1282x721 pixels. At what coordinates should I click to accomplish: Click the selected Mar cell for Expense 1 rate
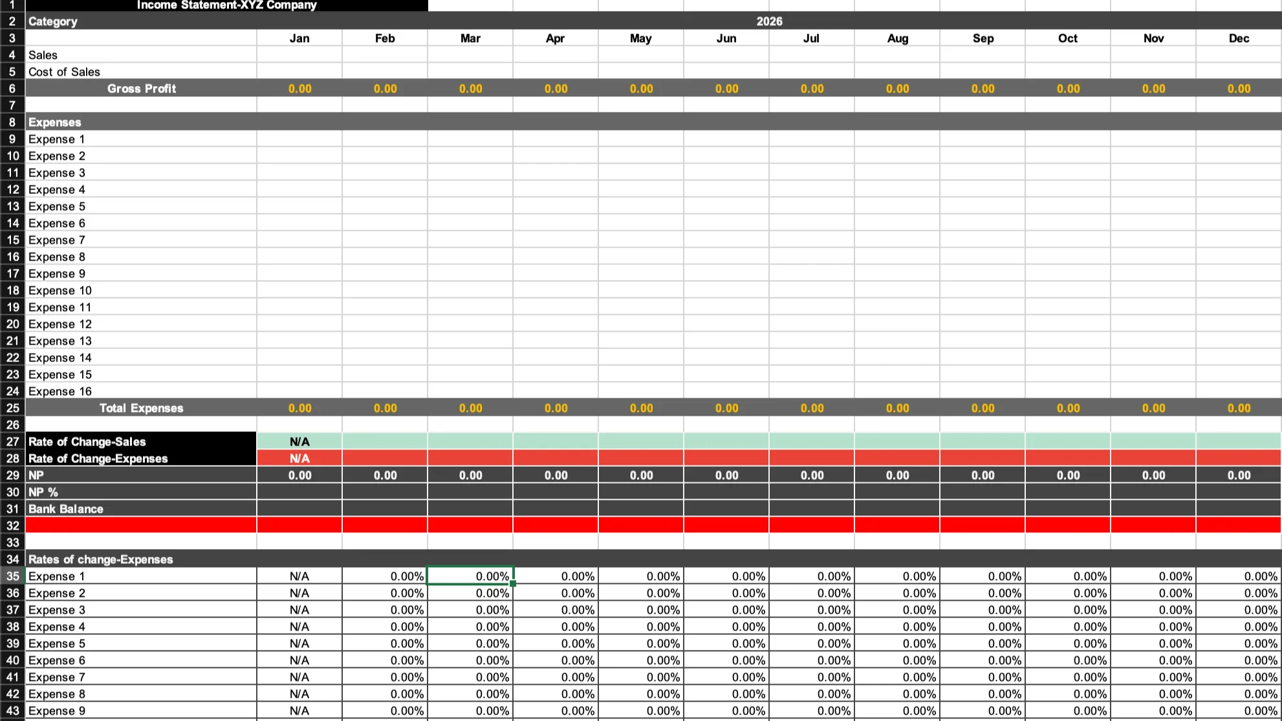click(x=470, y=576)
